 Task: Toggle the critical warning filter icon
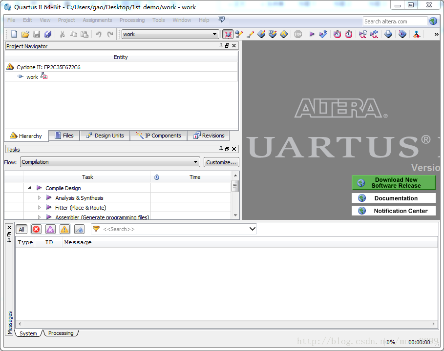point(50,229)
